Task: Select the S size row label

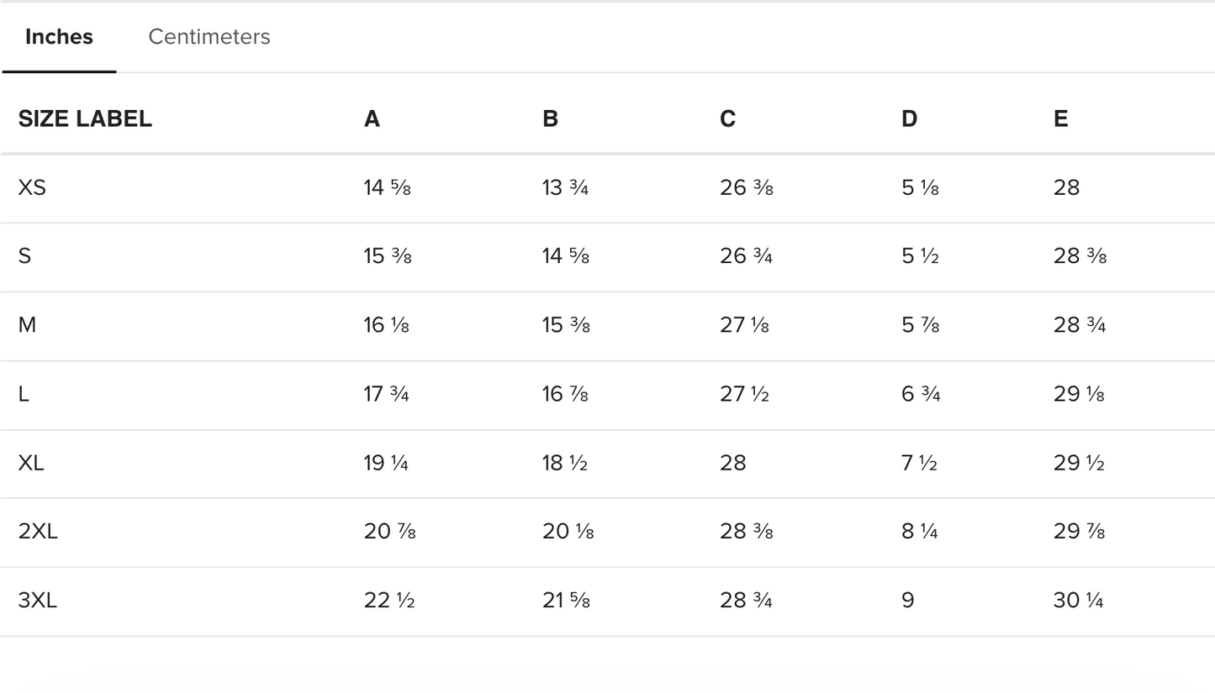Action: click(x=24, y=256)
